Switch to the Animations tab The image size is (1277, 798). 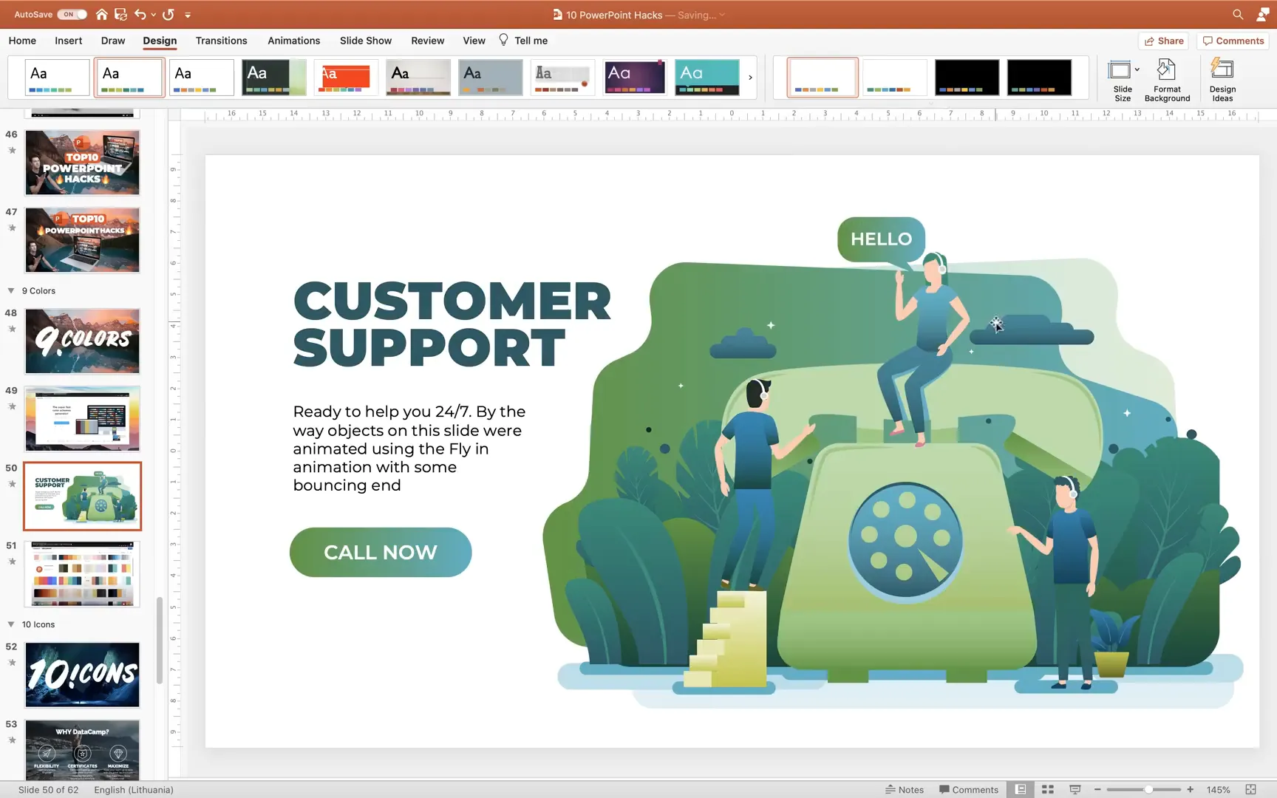point(293,41)
